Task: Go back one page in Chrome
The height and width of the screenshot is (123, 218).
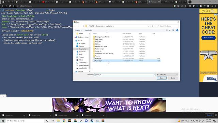Action: point(2,6)
